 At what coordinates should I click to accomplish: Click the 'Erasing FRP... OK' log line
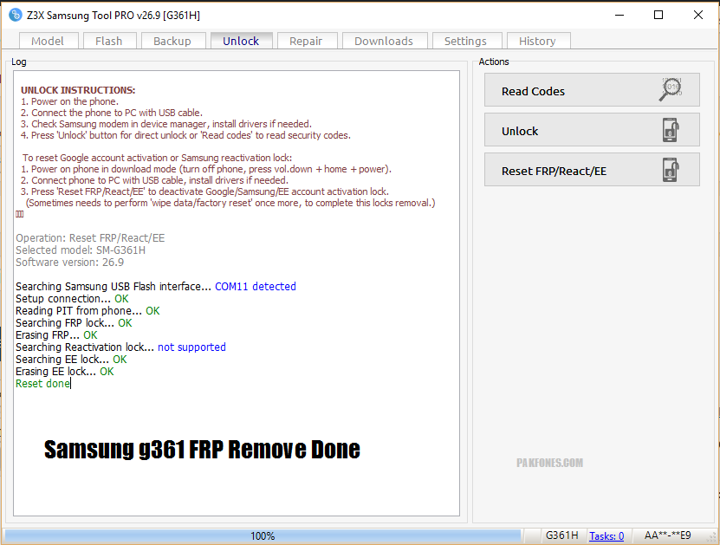pyautogui.click(x=56, y=335)
